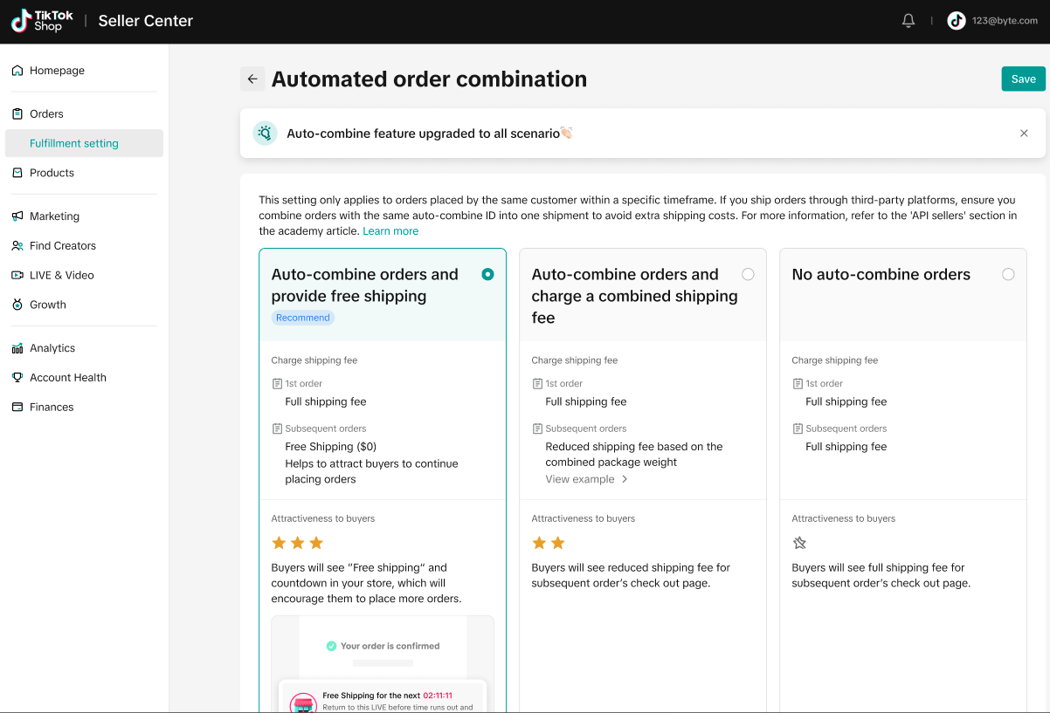
Task: Open the Learn more link
Action: click(x=390, y=231)
